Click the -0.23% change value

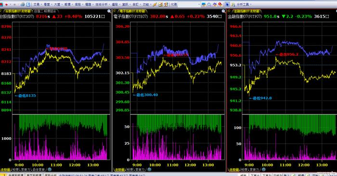coord(303,16)
